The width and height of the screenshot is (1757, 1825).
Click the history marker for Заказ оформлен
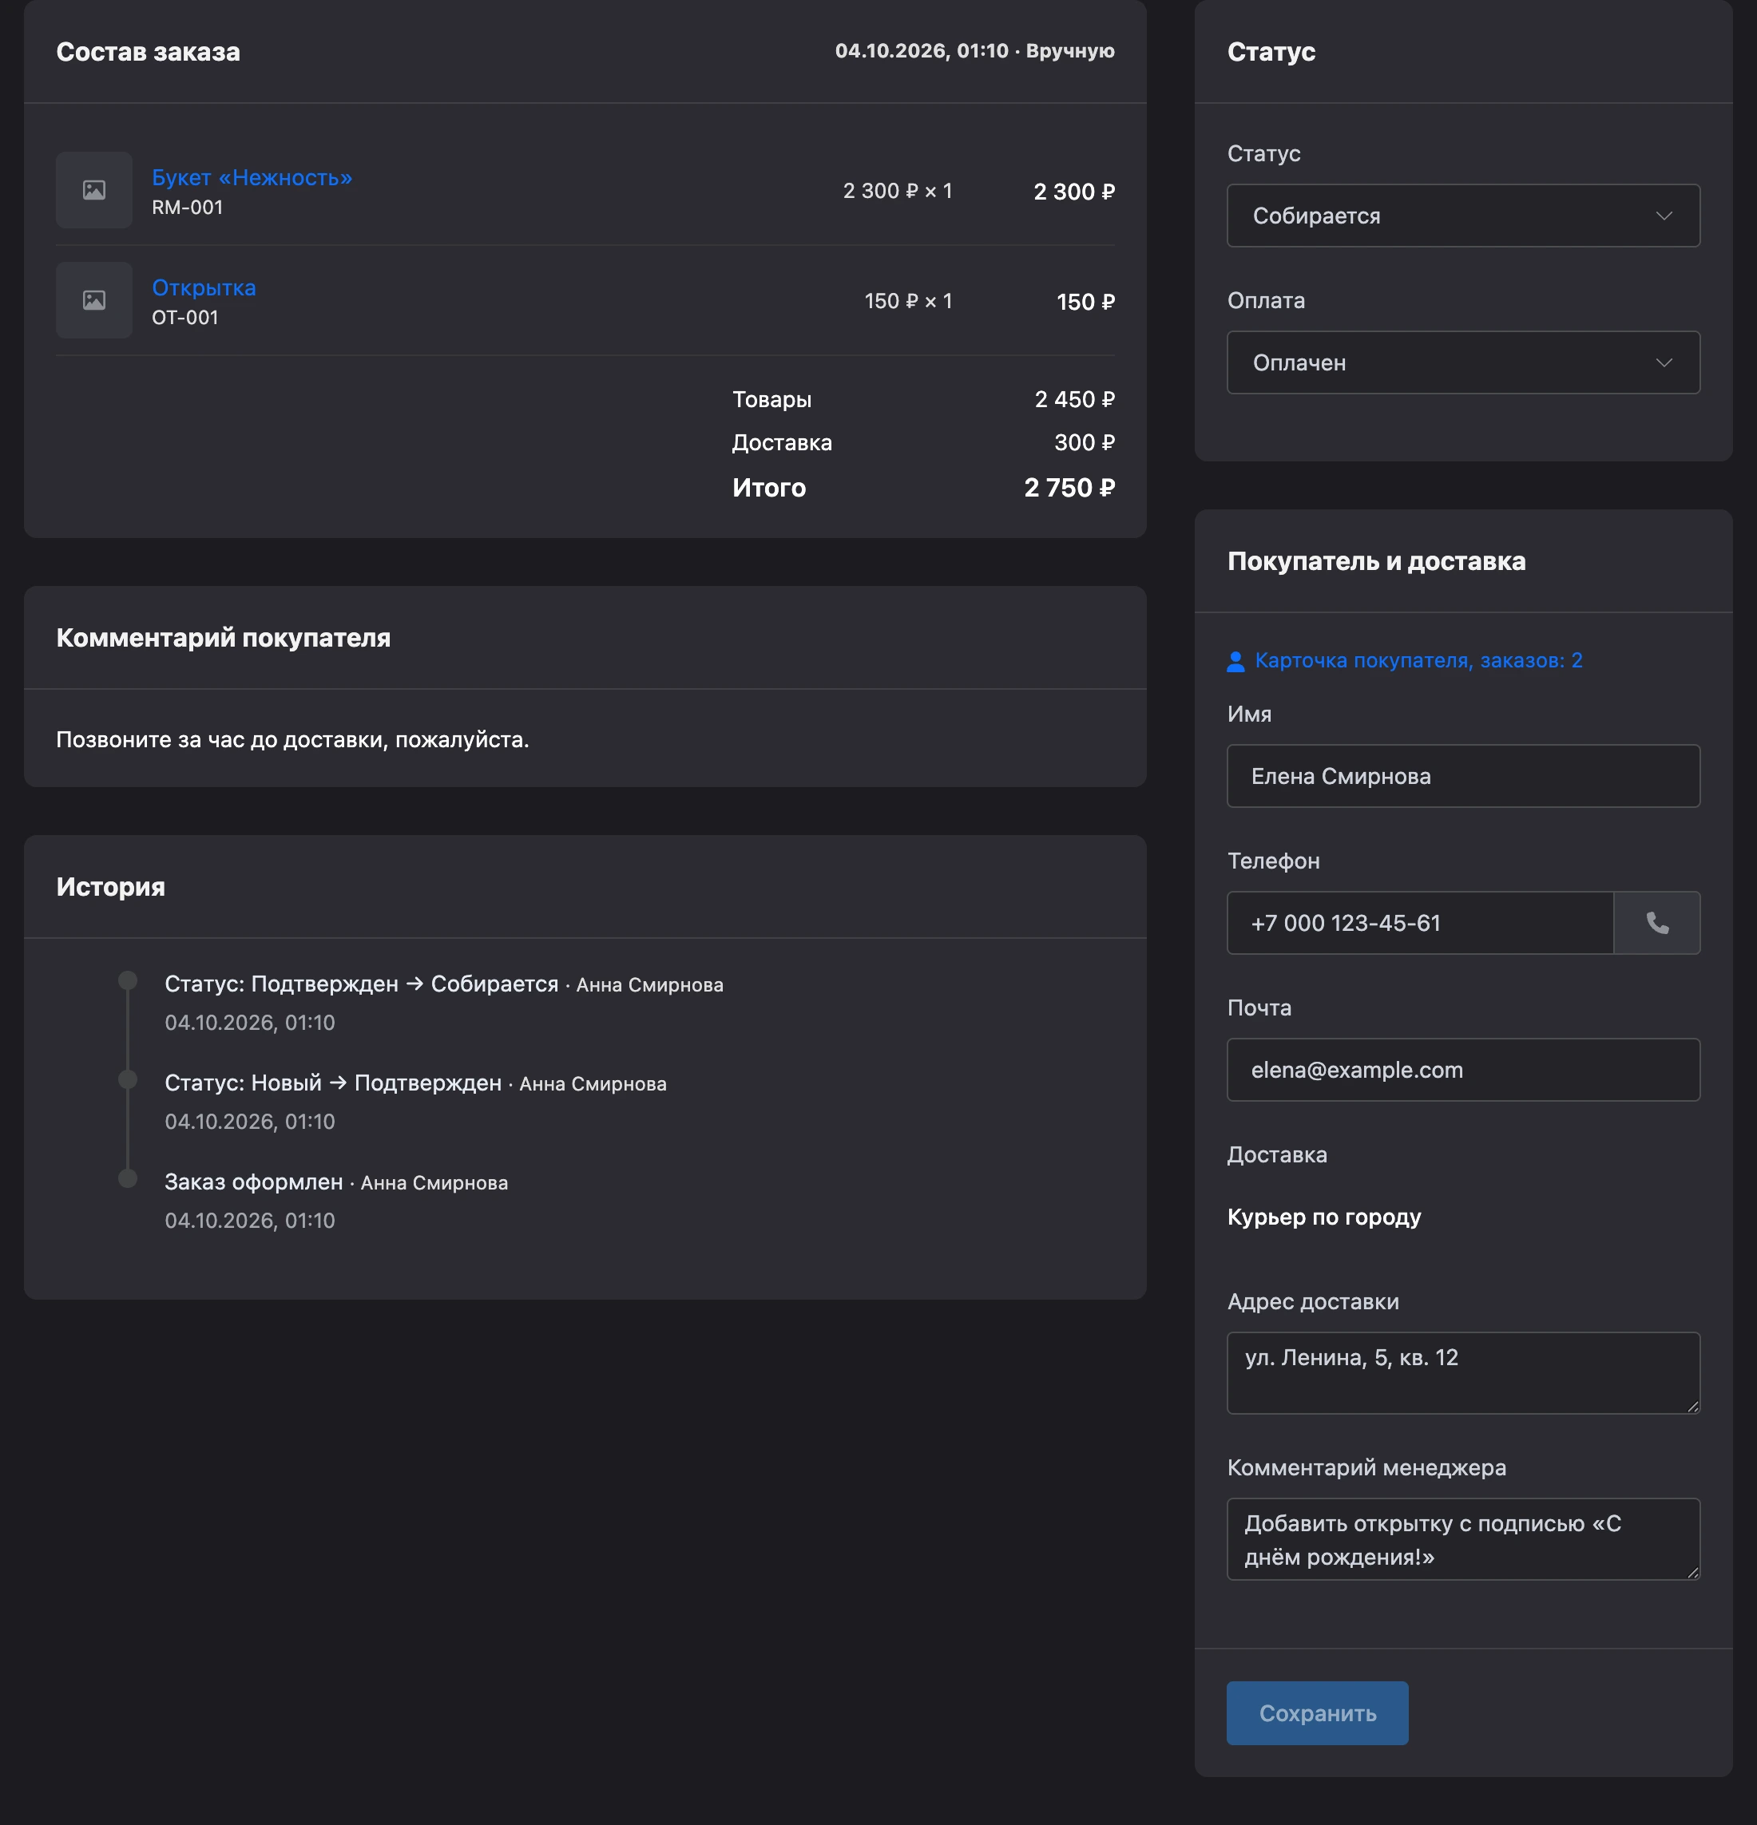[x=128, y=1179]
